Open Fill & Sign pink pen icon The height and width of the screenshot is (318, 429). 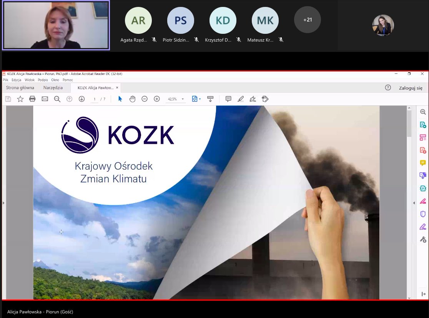(x=423, y=201)
